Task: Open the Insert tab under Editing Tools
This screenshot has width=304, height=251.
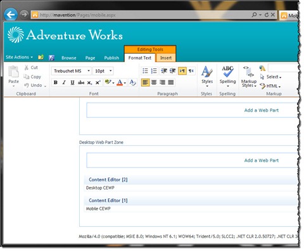Action: point(166,58)
